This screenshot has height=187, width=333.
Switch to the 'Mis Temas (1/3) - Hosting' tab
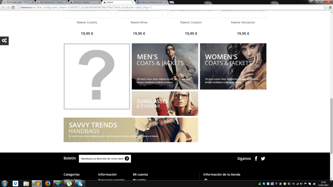[51, 2]
